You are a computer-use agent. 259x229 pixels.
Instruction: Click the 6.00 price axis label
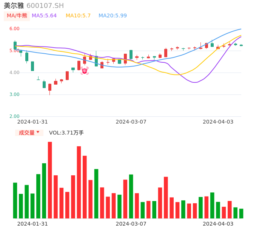click(14, 29)
